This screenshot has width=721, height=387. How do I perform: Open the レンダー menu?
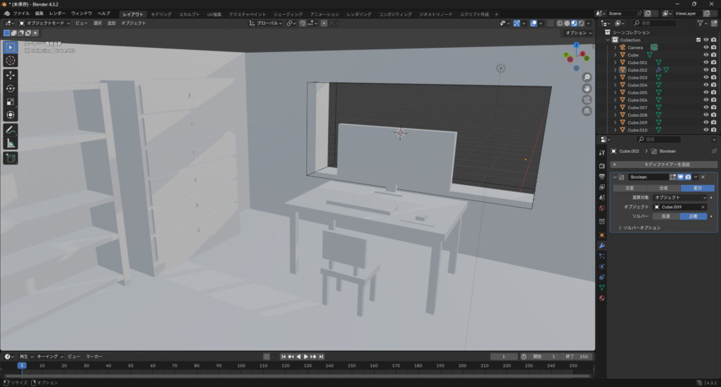coord(57,14)
